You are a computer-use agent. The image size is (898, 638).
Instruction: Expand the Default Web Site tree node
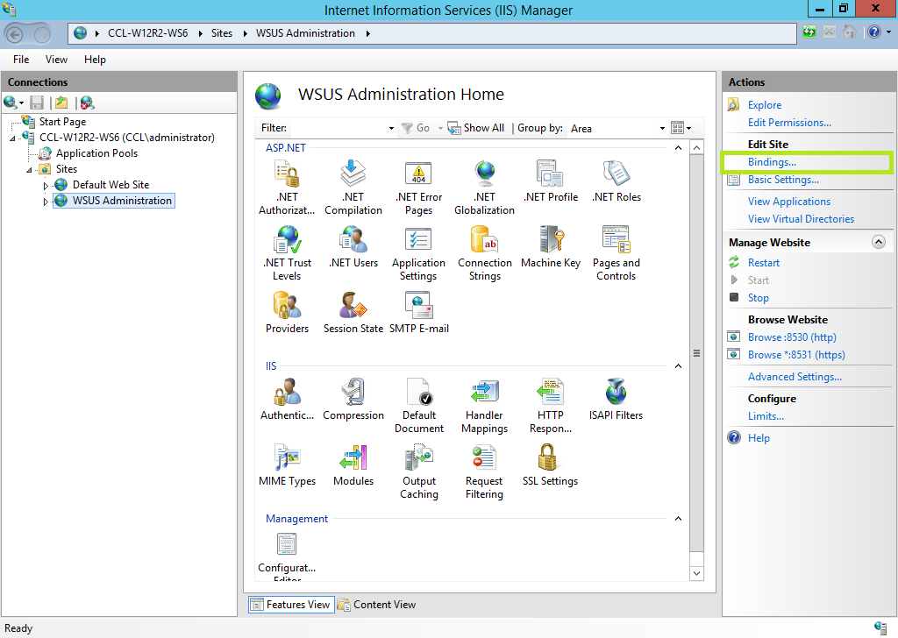(46, 186)
